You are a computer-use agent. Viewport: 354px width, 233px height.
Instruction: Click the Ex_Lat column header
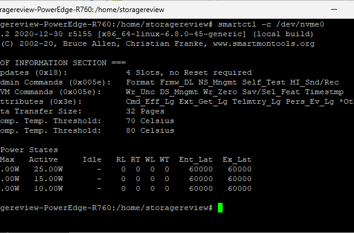(x=237, y=159)
